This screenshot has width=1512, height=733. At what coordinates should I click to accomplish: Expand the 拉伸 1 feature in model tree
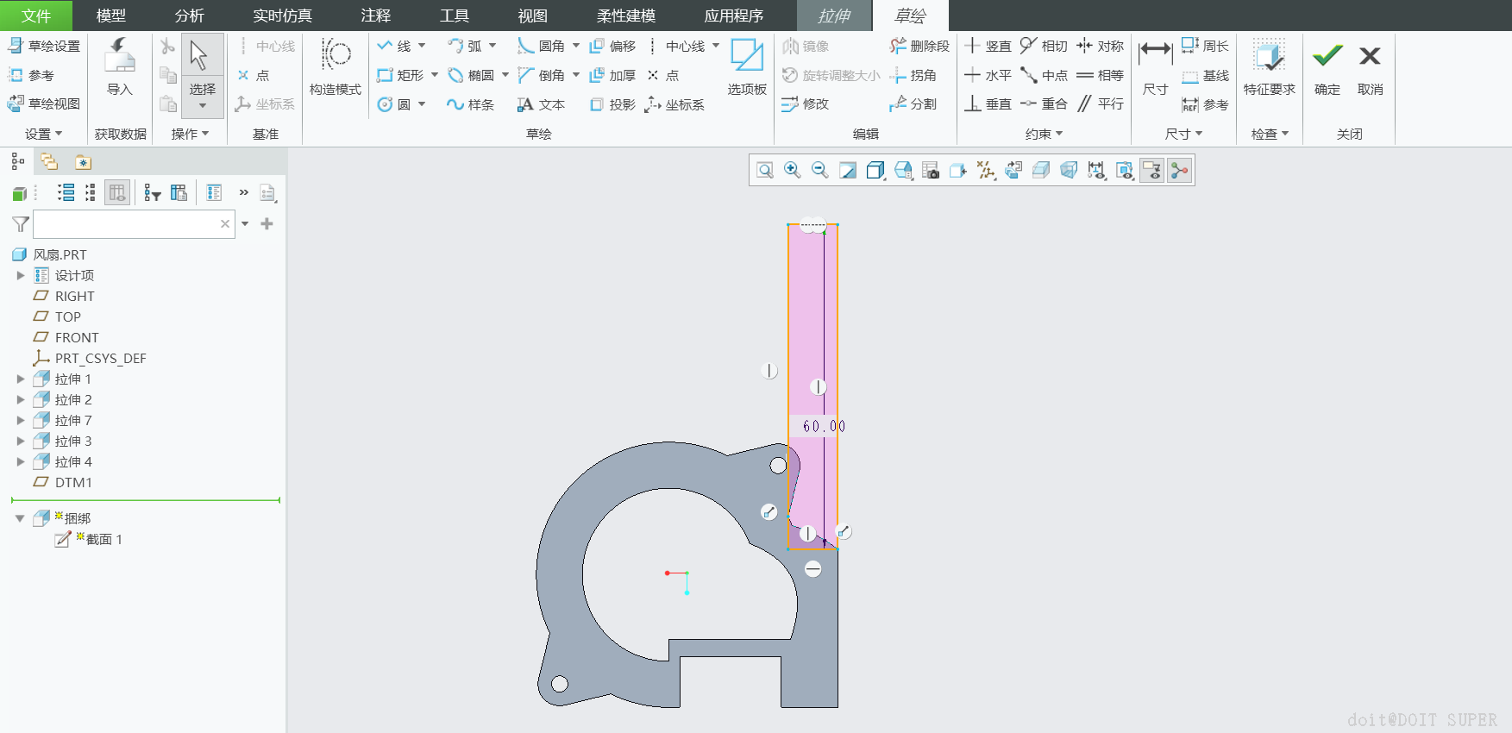pyautogui.click(x=21, y=379)
